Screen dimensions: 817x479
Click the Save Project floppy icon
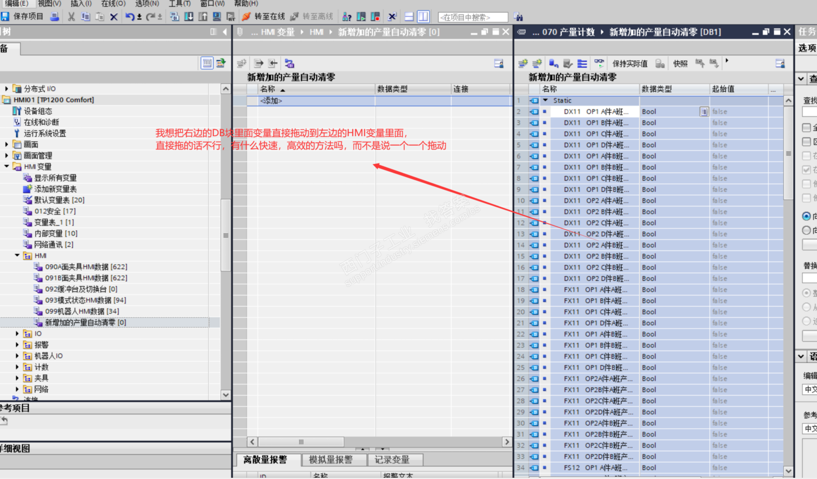click(5, 17)
